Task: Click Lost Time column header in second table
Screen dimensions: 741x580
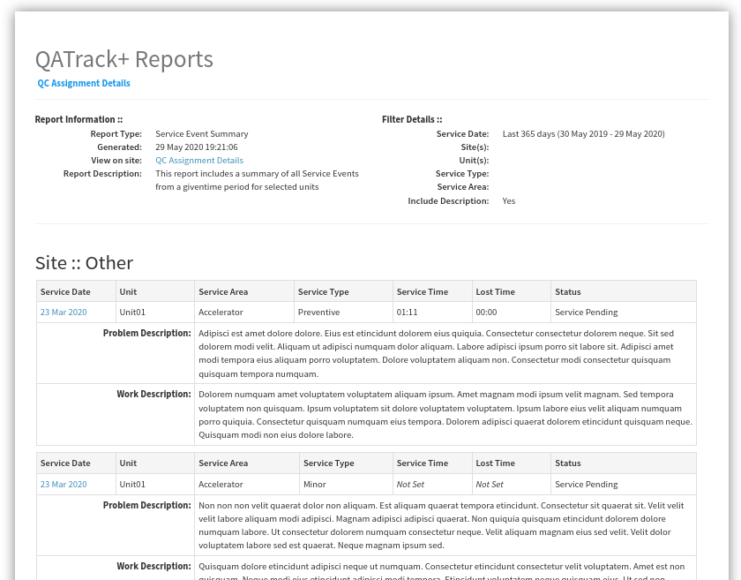Action: point(512,463)
